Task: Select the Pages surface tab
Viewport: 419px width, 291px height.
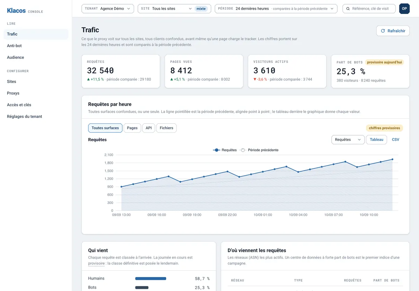Action: tap(132, 128)
